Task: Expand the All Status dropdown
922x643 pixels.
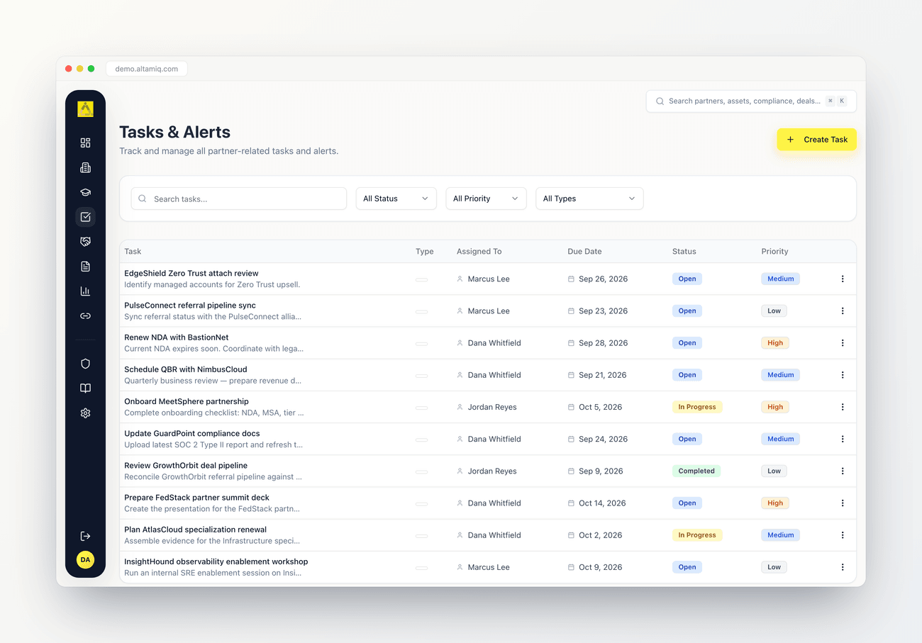Action: coord(396,199)
